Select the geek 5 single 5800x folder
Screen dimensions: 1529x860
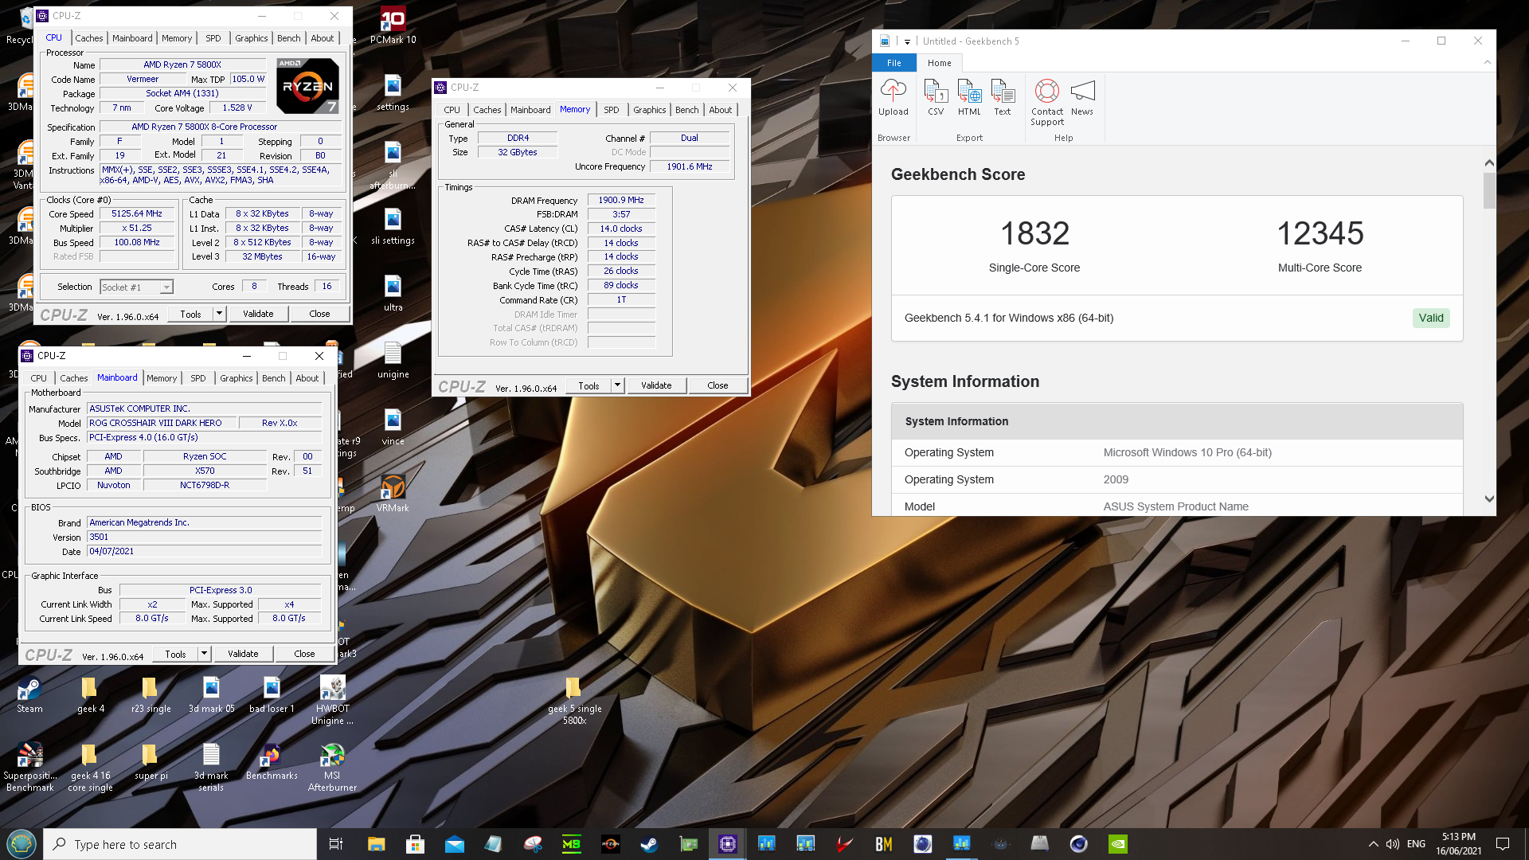(x=574, y=701)
